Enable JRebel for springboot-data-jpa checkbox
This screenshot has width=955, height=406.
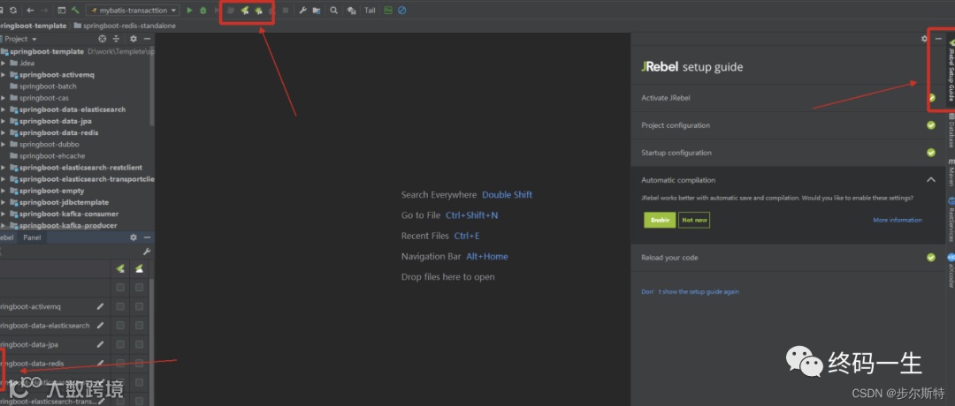pos(120,344)
